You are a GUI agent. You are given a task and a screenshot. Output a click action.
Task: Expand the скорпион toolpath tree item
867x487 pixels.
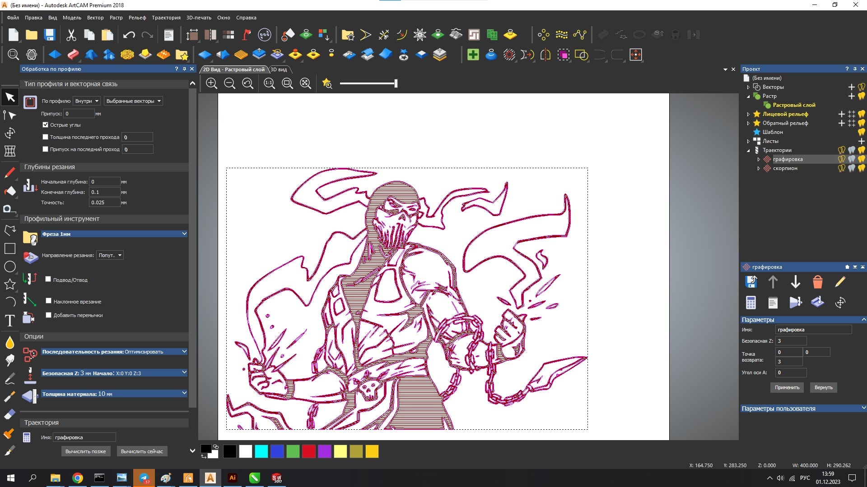coord(759,168)
